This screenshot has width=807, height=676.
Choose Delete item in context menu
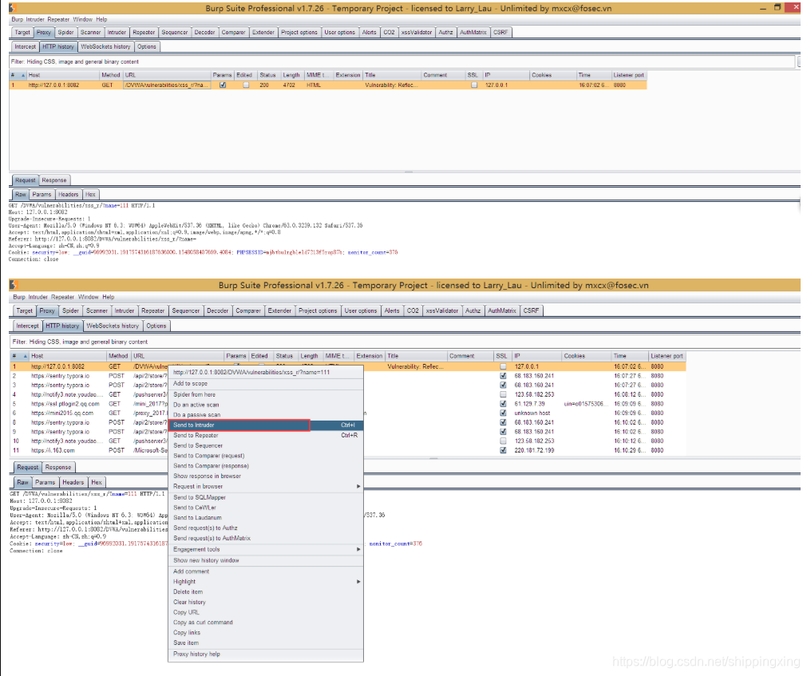pos(266,591)
